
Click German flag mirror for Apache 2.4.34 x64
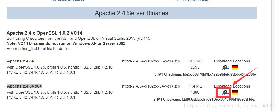[x=235, y=92]
